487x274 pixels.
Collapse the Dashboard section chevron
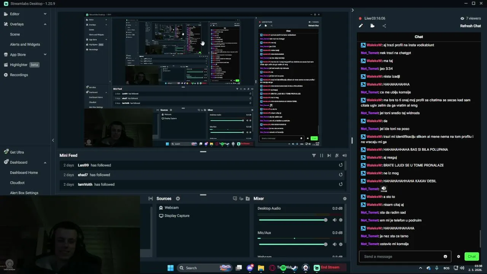click(45, 162)
